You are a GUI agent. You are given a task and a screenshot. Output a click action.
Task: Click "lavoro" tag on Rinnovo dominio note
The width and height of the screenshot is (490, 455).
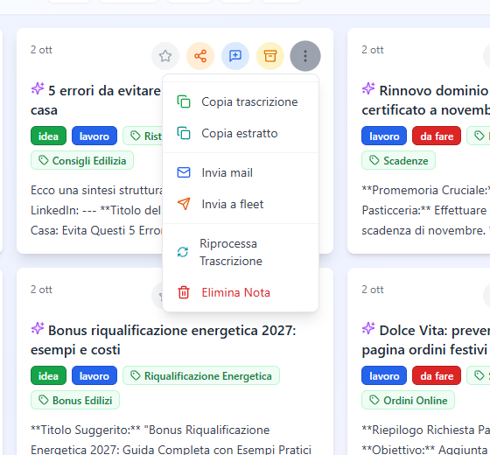pos(384,136)
